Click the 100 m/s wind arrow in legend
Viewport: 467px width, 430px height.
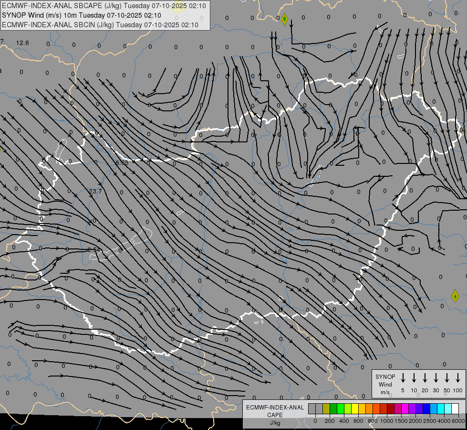pyautogui.click(x=458, y=378)
